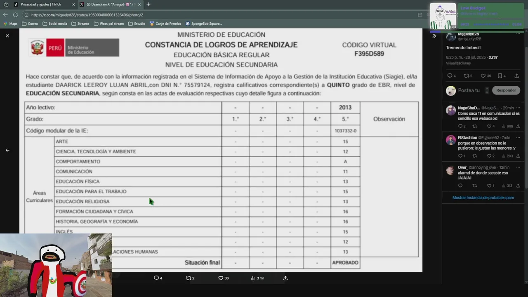The height and width of the screenshot is (297, 528).
Task: Click reply icon below the photo
Action: (x=156, y=278)
